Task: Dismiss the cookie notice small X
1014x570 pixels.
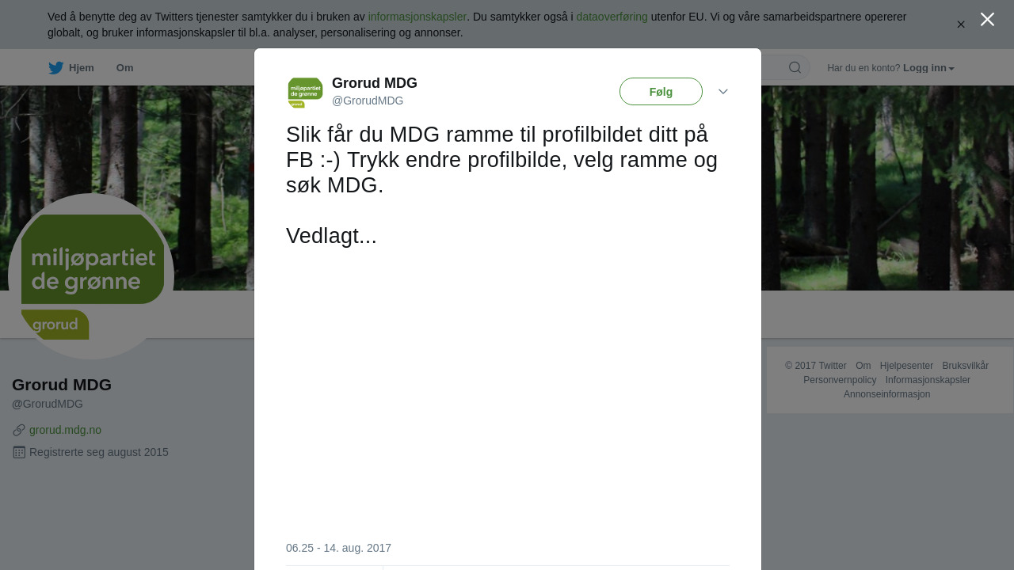Action: (961, 25)
